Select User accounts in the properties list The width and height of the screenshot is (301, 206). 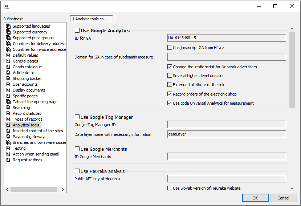(25, 84)
